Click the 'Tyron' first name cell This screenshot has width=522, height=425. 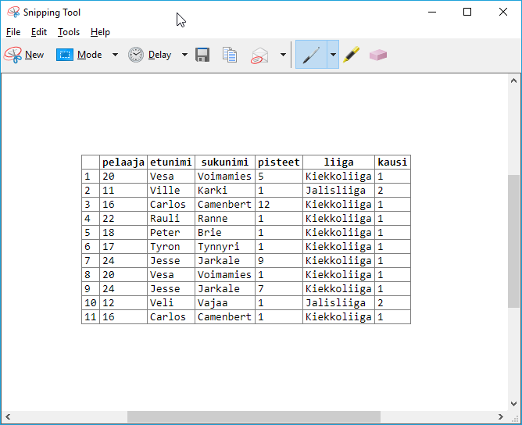pos(171,247)
